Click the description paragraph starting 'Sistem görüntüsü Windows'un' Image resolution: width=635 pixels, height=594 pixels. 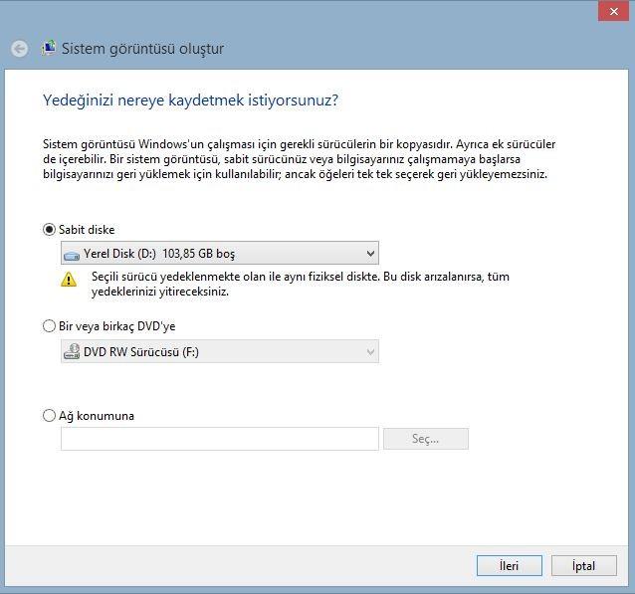coord(299,159)
